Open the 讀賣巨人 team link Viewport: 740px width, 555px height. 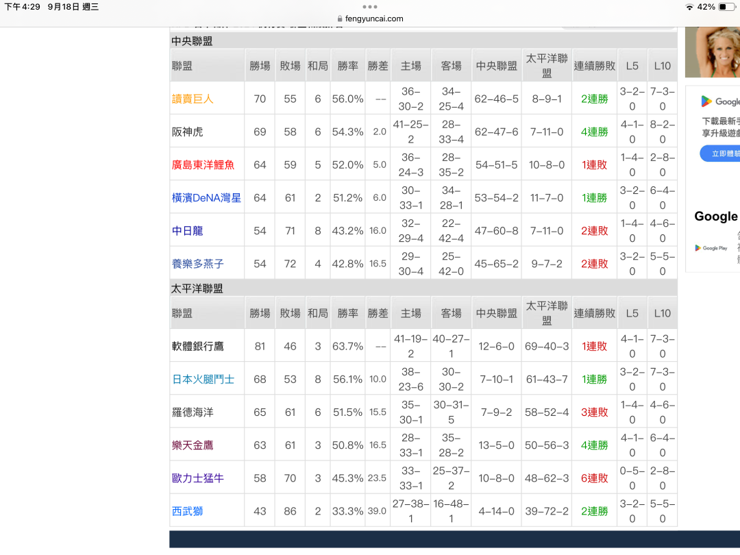193,99
